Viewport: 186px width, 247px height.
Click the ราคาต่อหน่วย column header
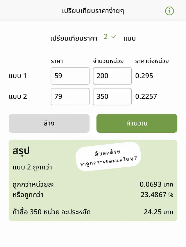tap(152, 61)
